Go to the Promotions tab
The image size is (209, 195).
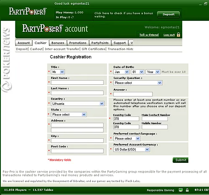tap(78, 43)
